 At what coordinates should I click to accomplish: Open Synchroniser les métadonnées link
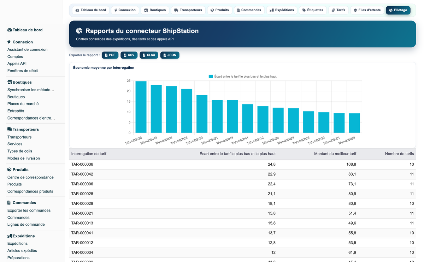[31, 90]
